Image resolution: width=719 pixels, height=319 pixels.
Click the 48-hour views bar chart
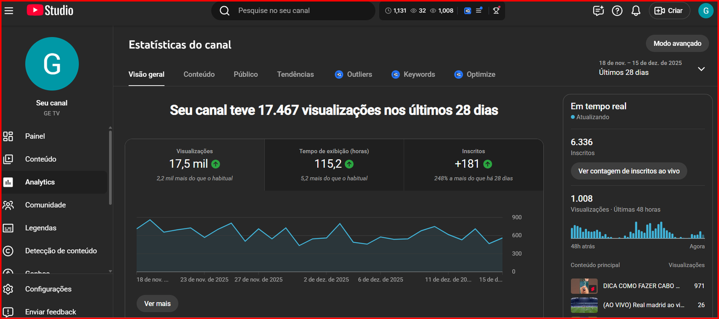click(638, 230)
